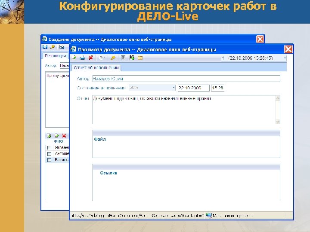
Task: Click the Internet Explorer icon in Просмотр документа title bar
Action: 73,49
